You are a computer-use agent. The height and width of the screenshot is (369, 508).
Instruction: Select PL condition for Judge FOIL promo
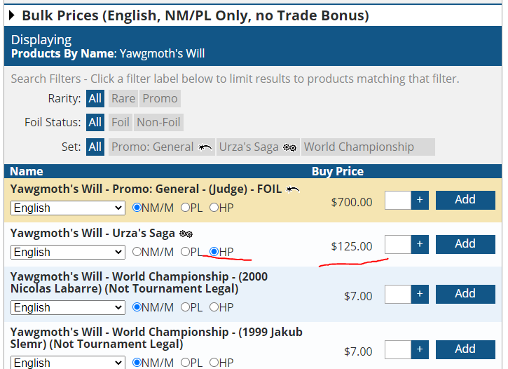tap(185, 208)
